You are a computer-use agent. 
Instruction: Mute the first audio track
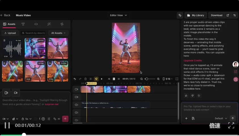click(76, 105)
